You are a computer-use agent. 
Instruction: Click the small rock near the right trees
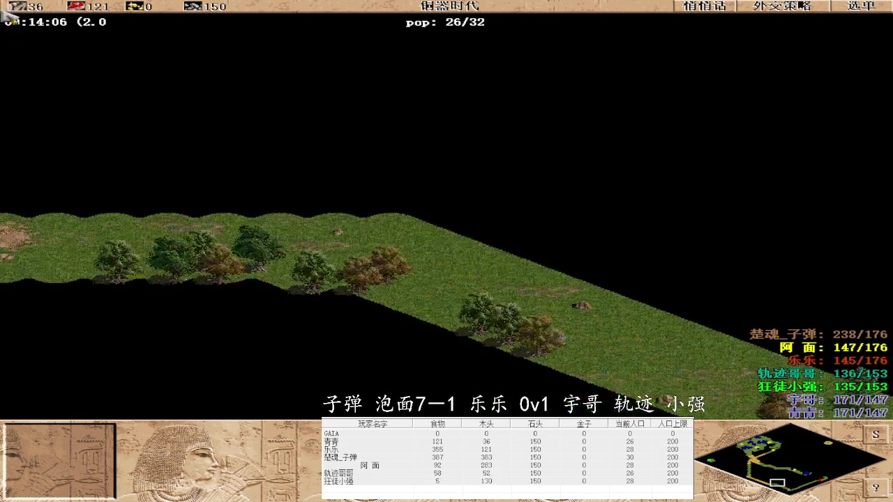[582, 305]
